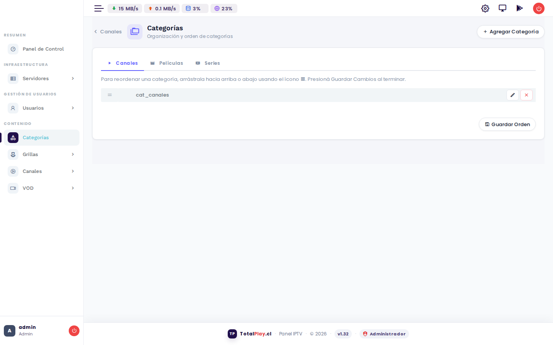Click drag handle icon of cat_canales row
This screenshot has height=345, width=553.
110,95
